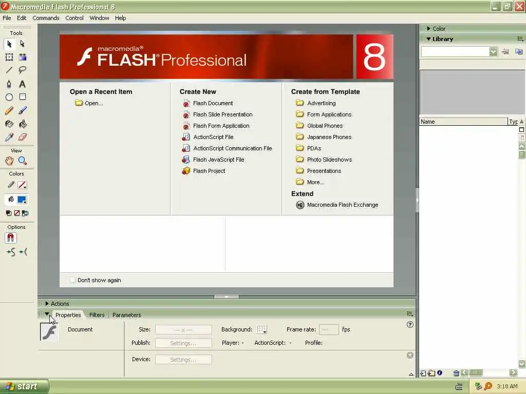Open the Properties panel options menu
Screen dimensions: 526x394
[x=410, y=314]
